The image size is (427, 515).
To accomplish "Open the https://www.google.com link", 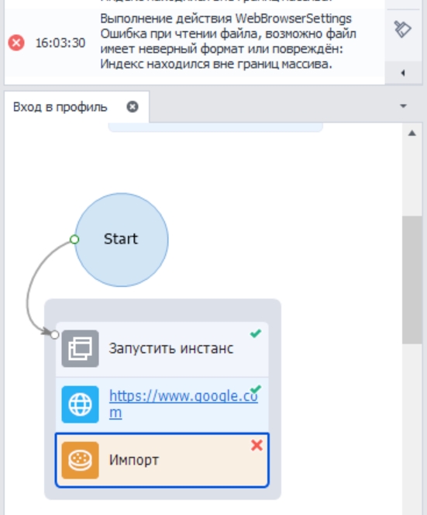I will click(x=184, y=403).
